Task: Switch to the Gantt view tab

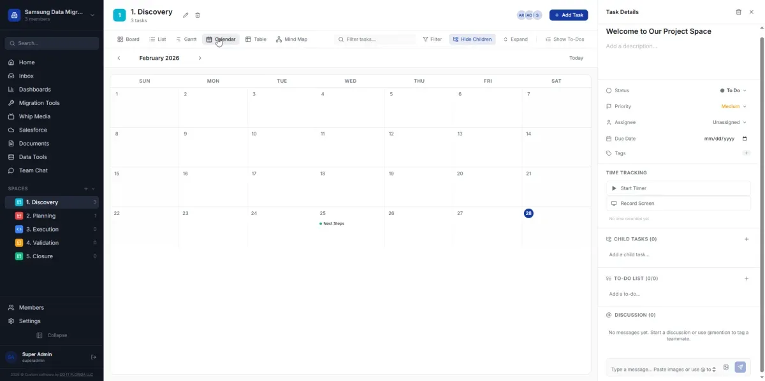Action: coord(186,39)
